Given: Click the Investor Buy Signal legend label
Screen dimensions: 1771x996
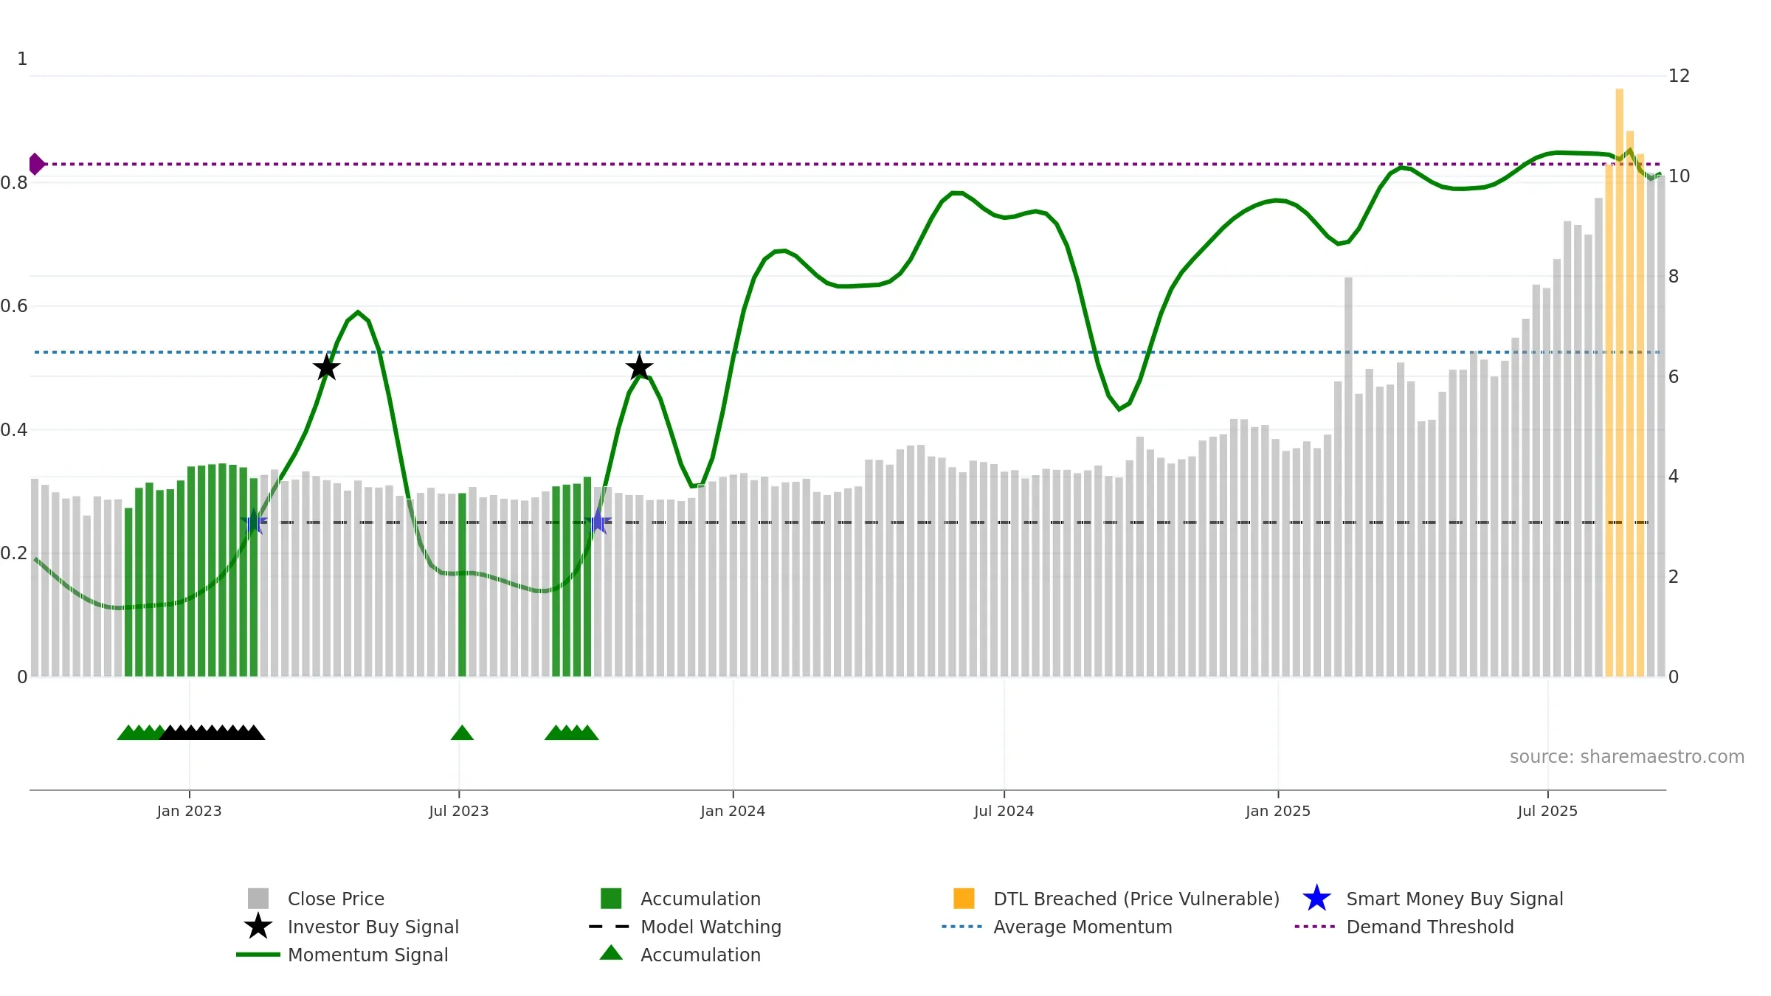Looking at the screenshot, I should click(x=373, y=927).
